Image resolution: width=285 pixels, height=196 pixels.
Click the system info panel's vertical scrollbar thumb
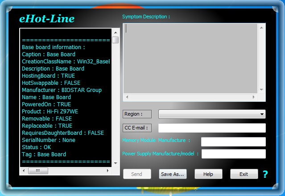tap(115, 40)
